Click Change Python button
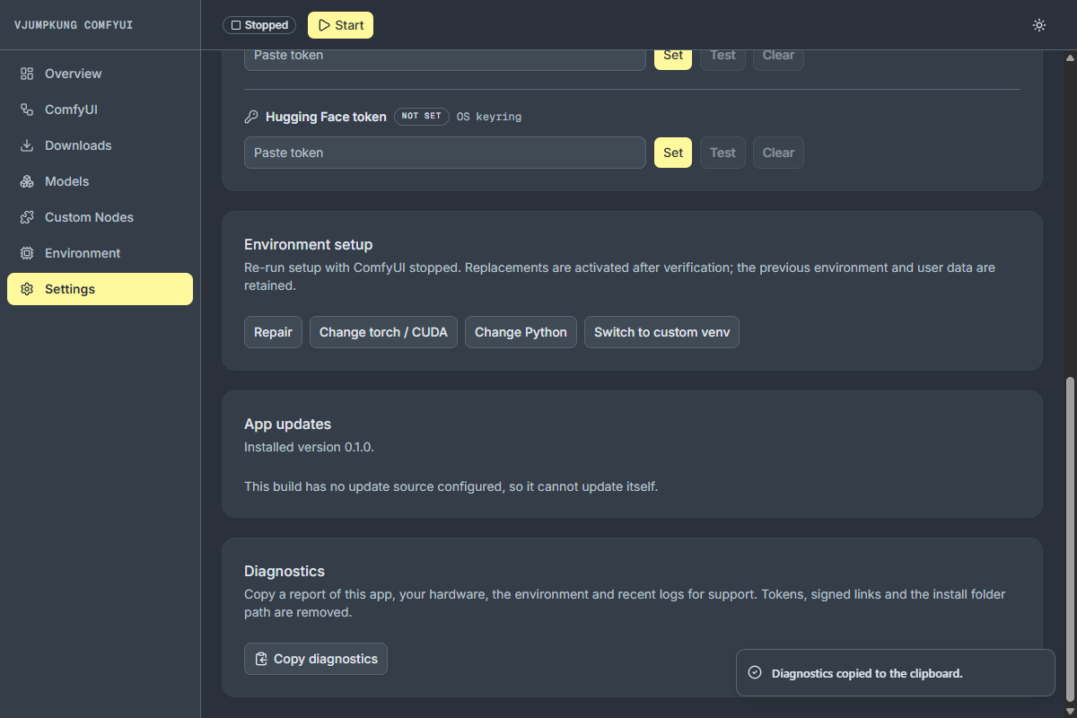Screen dimensions: 1077x718 click(x=521, y=332)
